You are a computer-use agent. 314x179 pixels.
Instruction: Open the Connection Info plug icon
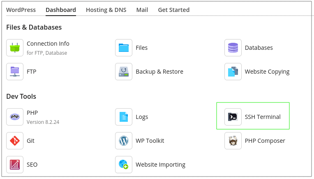tap(15, 48)
